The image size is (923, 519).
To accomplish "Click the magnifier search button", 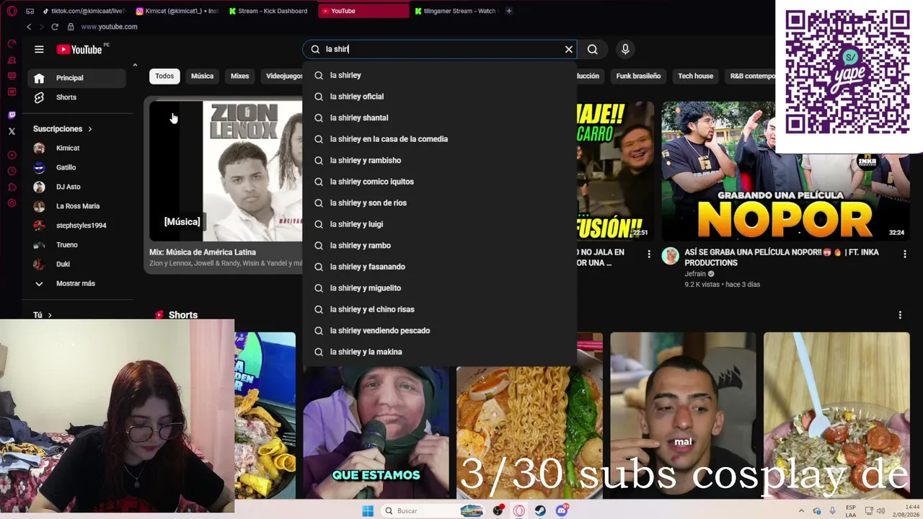I will tap(592, 49).
